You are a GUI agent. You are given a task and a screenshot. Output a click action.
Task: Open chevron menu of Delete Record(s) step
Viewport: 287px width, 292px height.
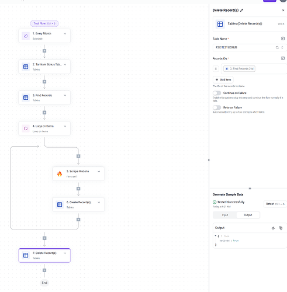65,253
